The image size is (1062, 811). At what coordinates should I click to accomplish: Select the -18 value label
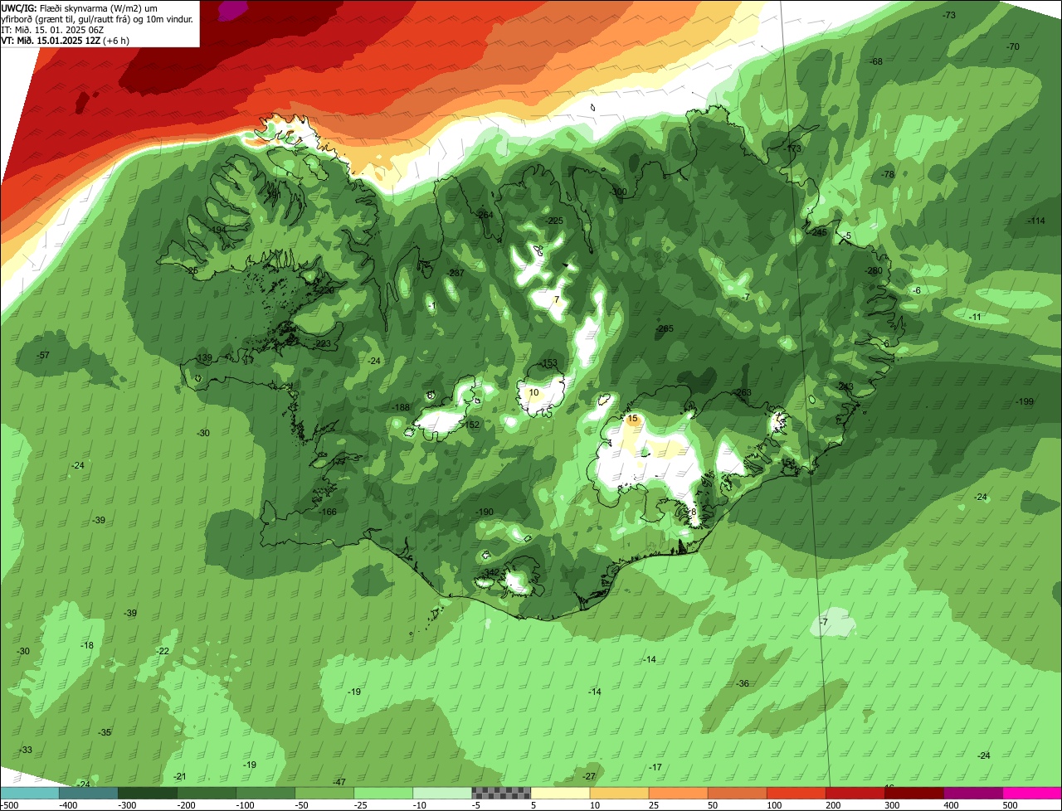coord(87,645)
